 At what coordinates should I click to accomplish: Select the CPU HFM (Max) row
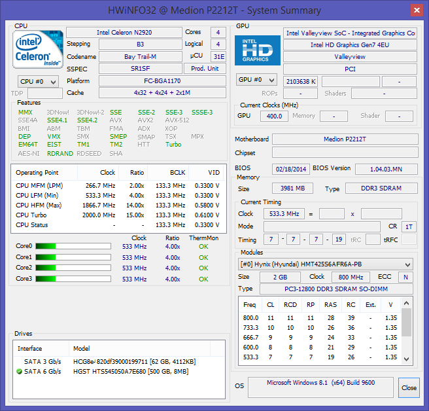point(118,205)
